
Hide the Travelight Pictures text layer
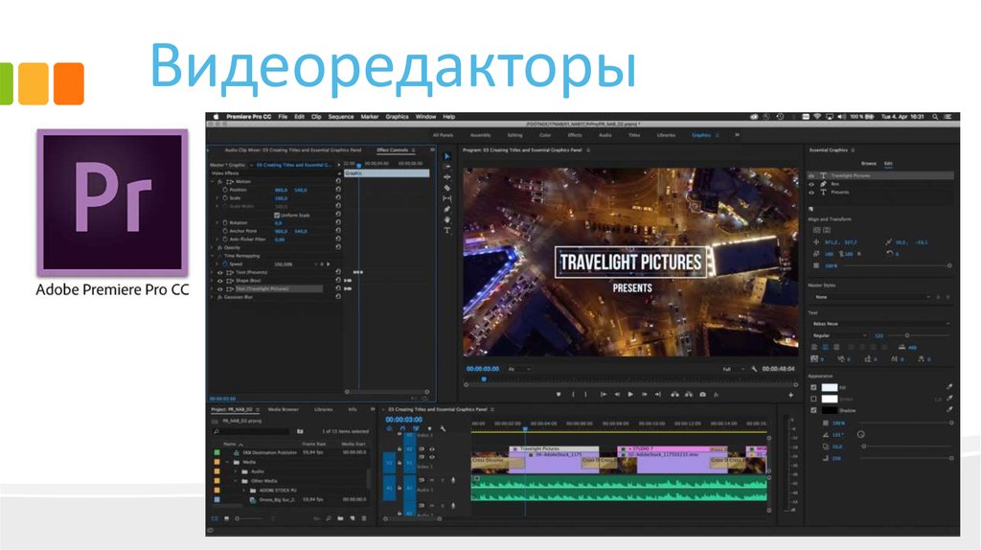pyautogui.click(x=811, y=175)
